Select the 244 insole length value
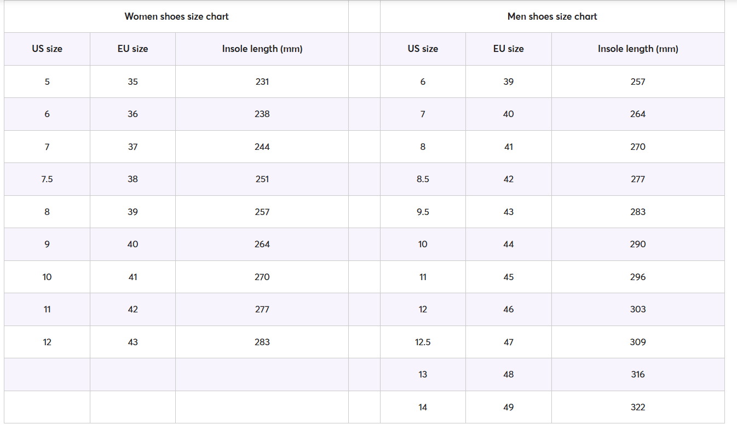737x430 pixels. [x=262, y=147]
